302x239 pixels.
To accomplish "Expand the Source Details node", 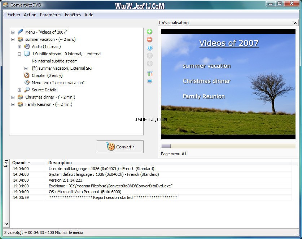I will [x=19, y=90].
